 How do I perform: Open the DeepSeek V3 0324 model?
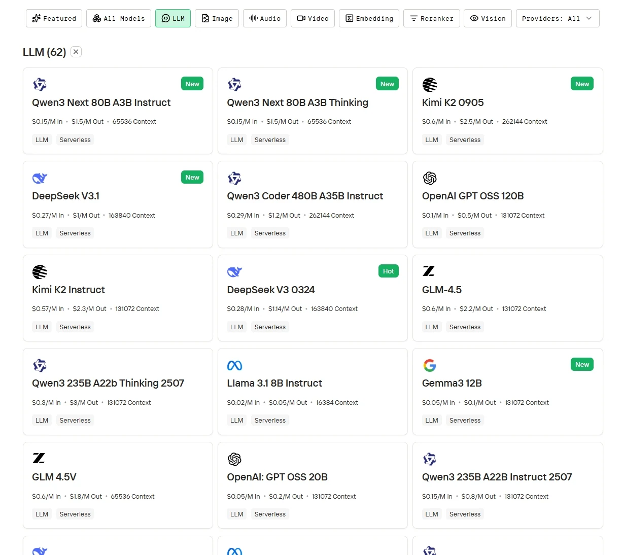point(271,290)
